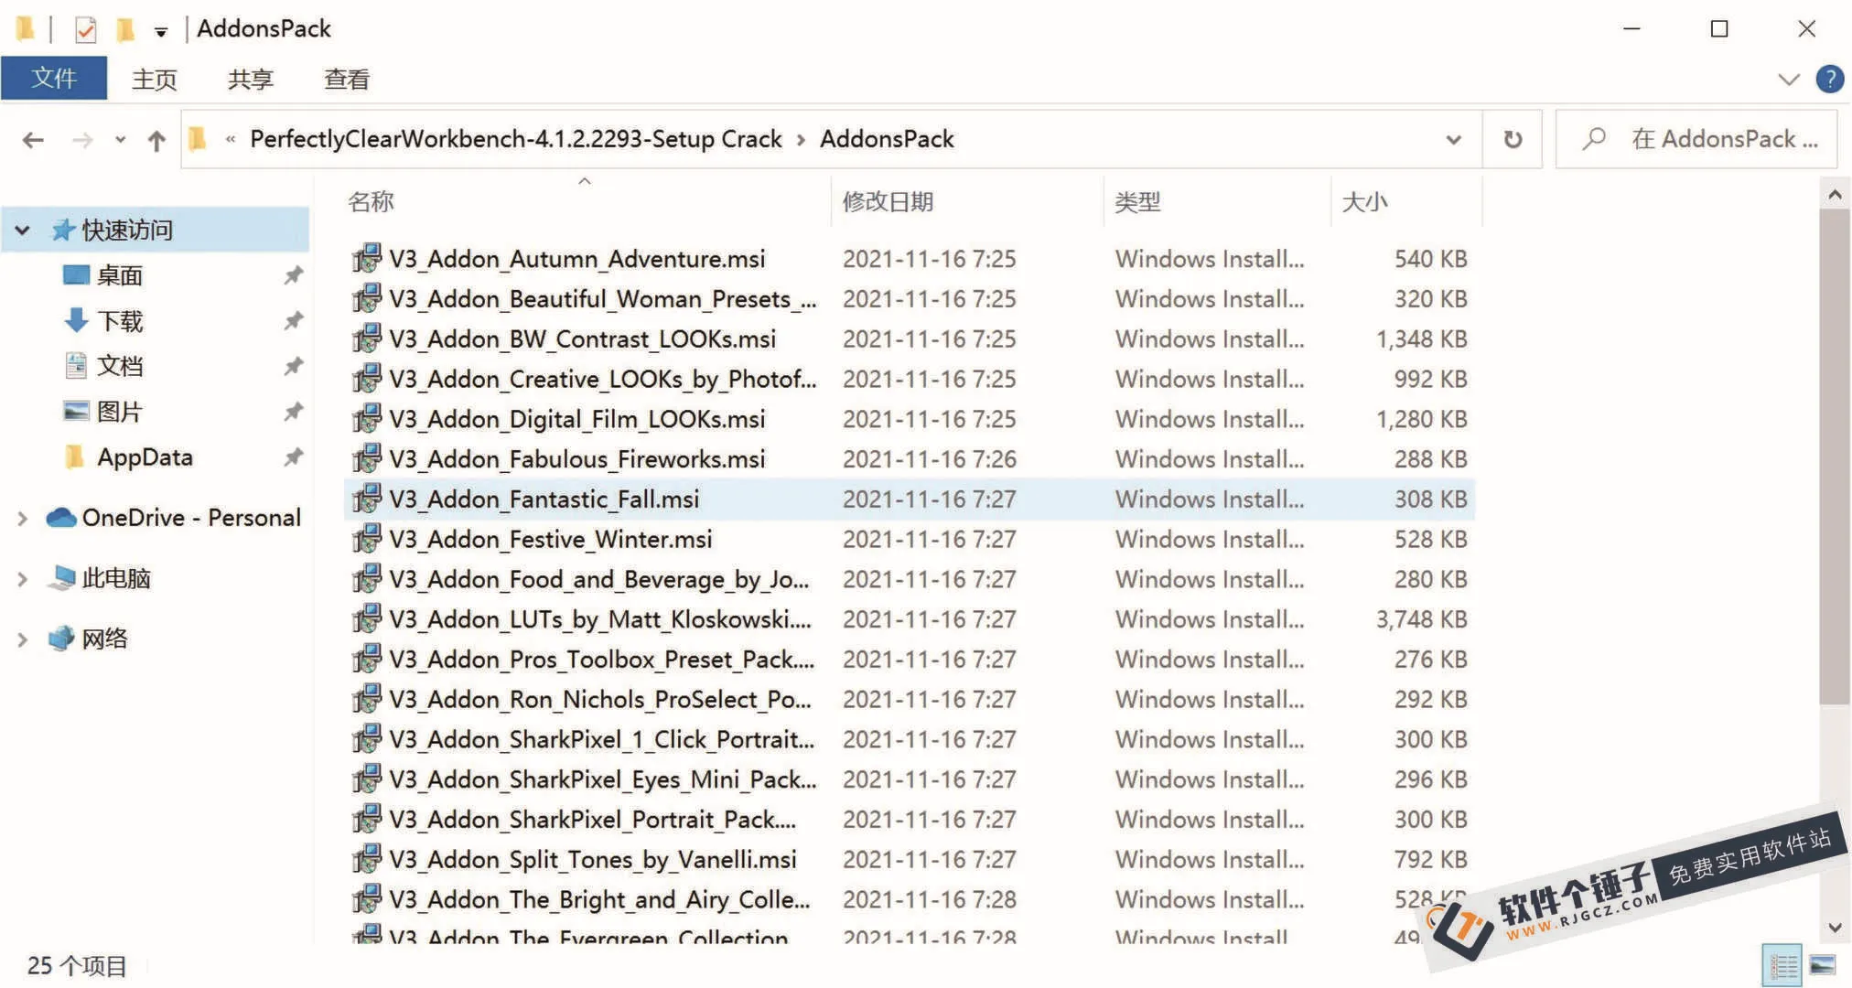Click the vertical scrollbar thumb

(x=1834, y=456)
